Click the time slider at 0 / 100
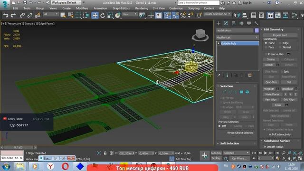 point(18,148)
